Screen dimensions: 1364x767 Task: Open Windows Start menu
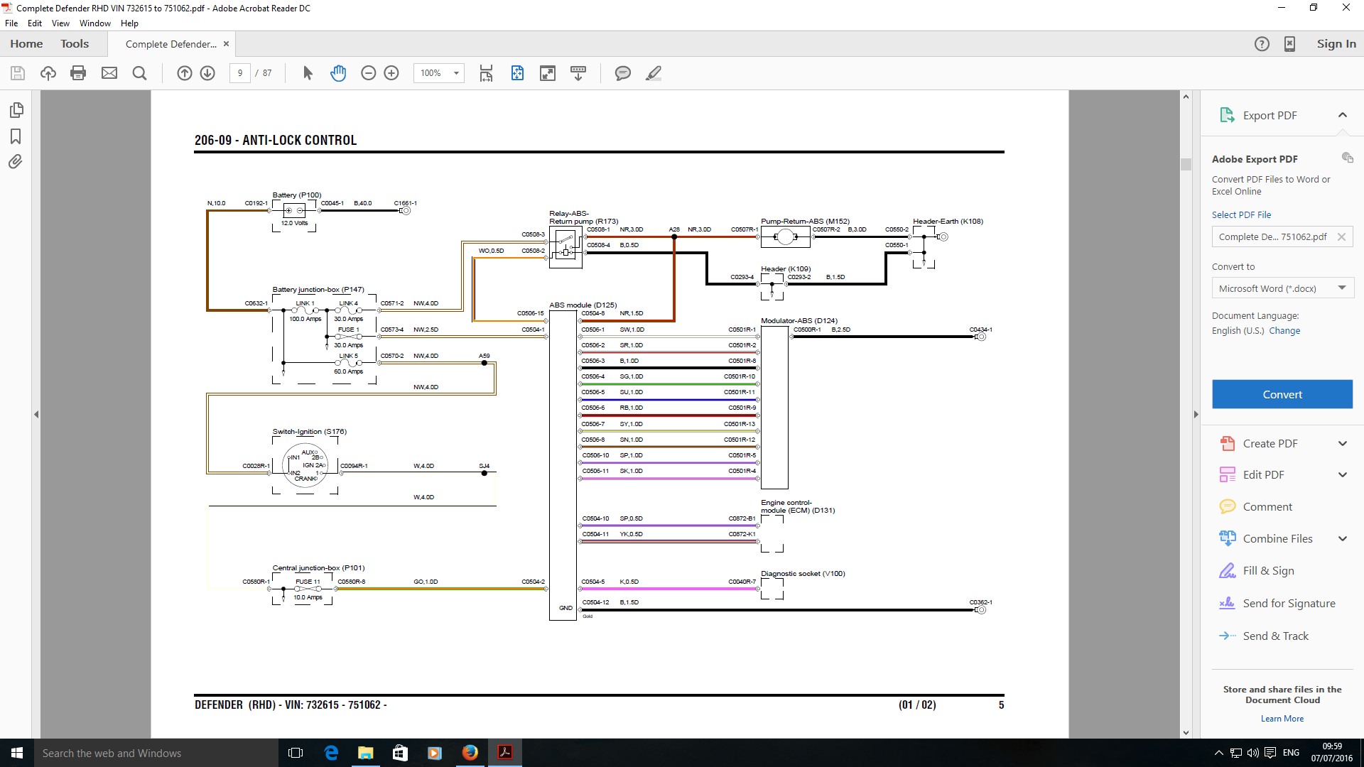[x=17, y=753]
